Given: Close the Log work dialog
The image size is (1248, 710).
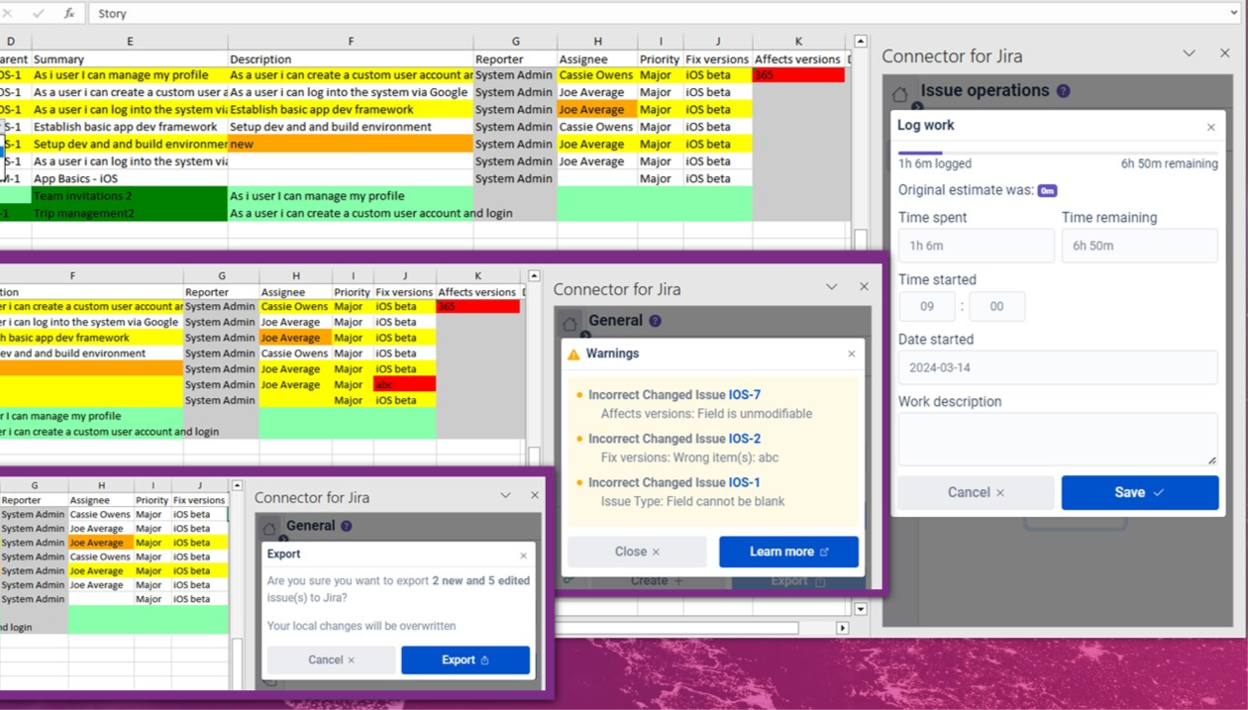Looking at the screenshot, I should [x=1210, y=127].
